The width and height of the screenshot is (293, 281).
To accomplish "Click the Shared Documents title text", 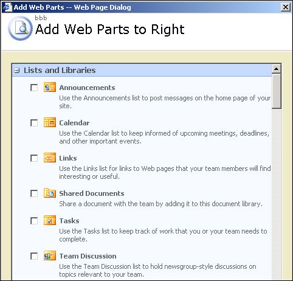I will pyautogui.click(x=92, y=193).
